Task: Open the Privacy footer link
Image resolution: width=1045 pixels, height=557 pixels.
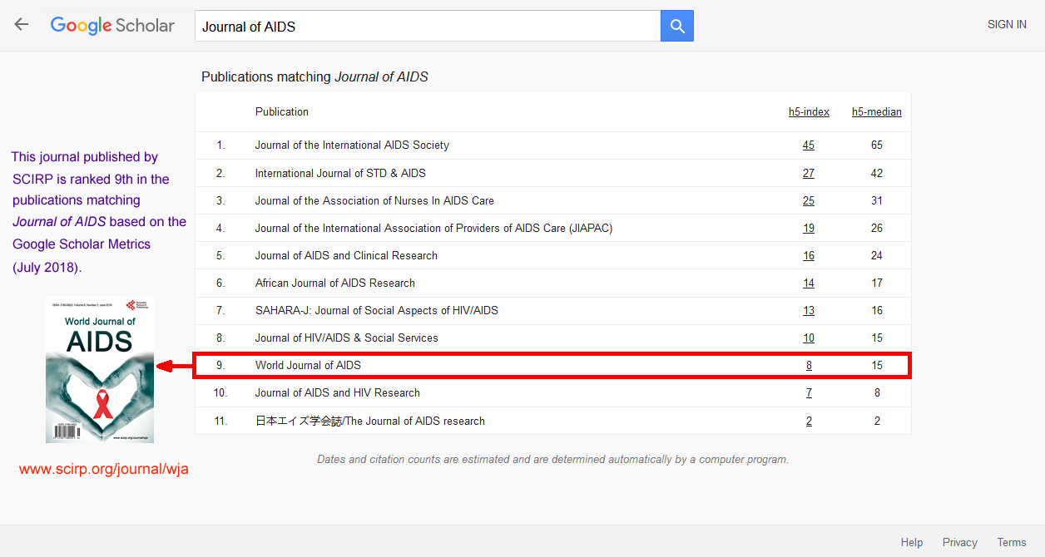Action: [960, 542]
